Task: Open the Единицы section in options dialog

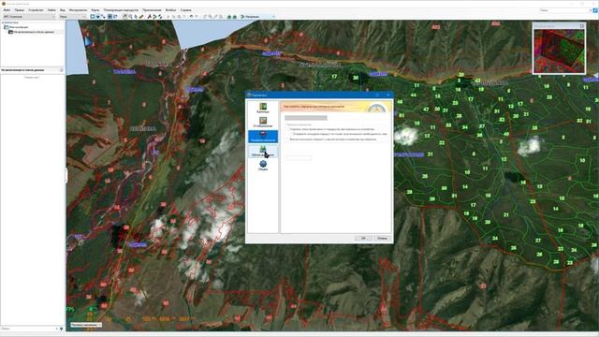Action: tap(263, 108)
